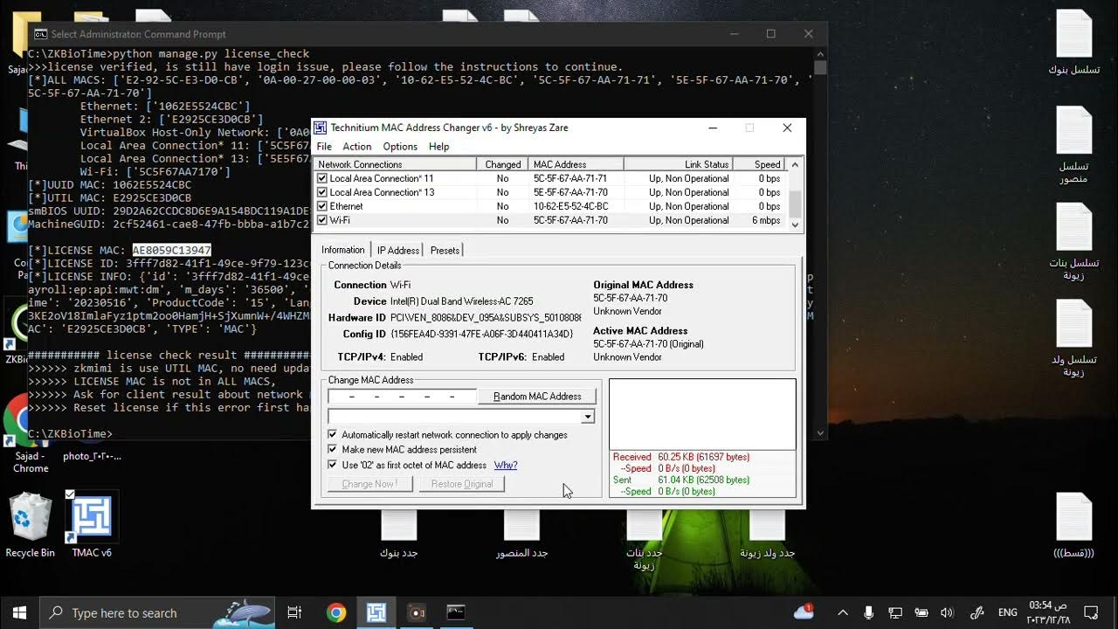Sort by Link Status column header
Image resolution: width=1118 pixels, height=629 pixels.
tap(678, 164)
